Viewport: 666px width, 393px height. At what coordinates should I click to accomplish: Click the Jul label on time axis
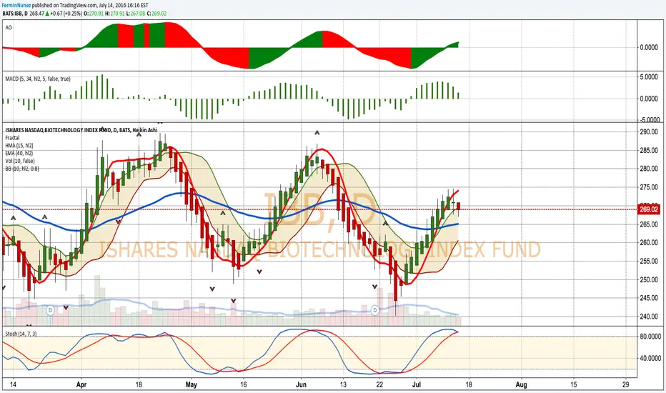click(416, 384)
